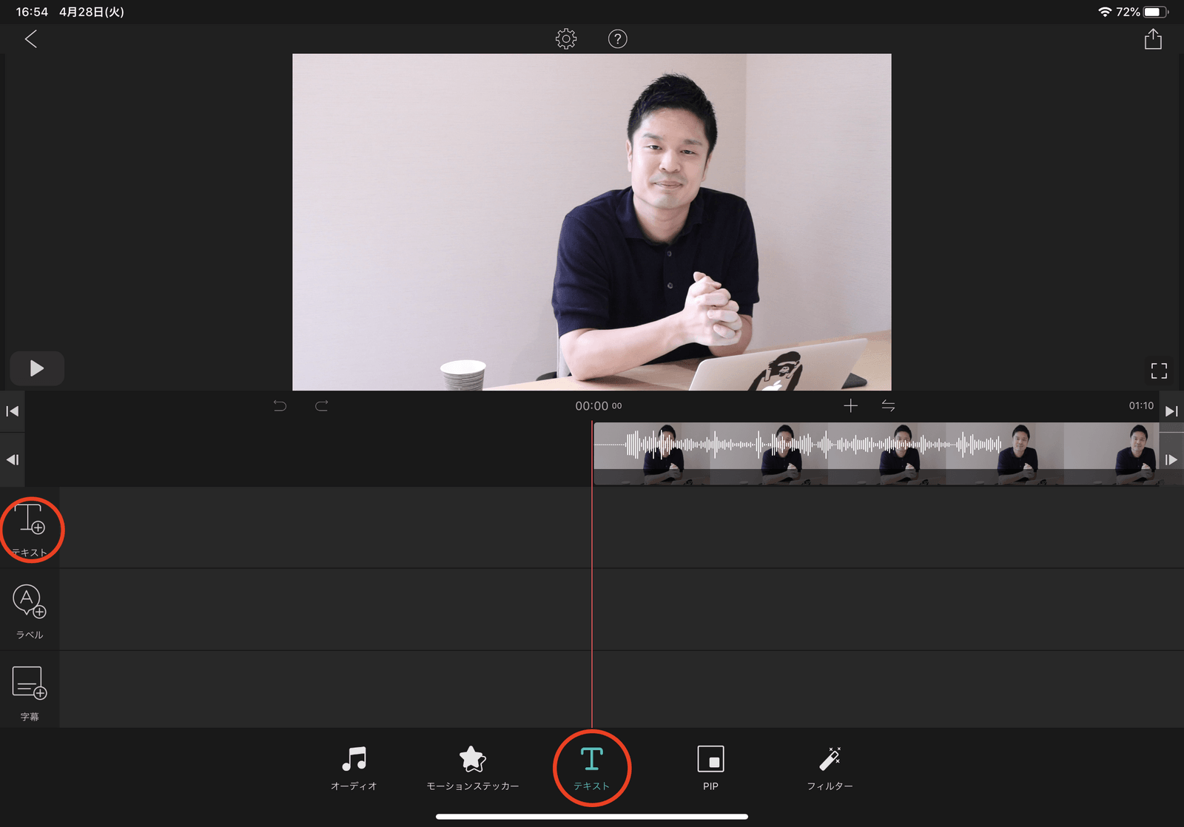Viewport: 1184px width, 827px height.
Task: Step forward one frame
Action: pyautogui.click(x=1171, y=460)
